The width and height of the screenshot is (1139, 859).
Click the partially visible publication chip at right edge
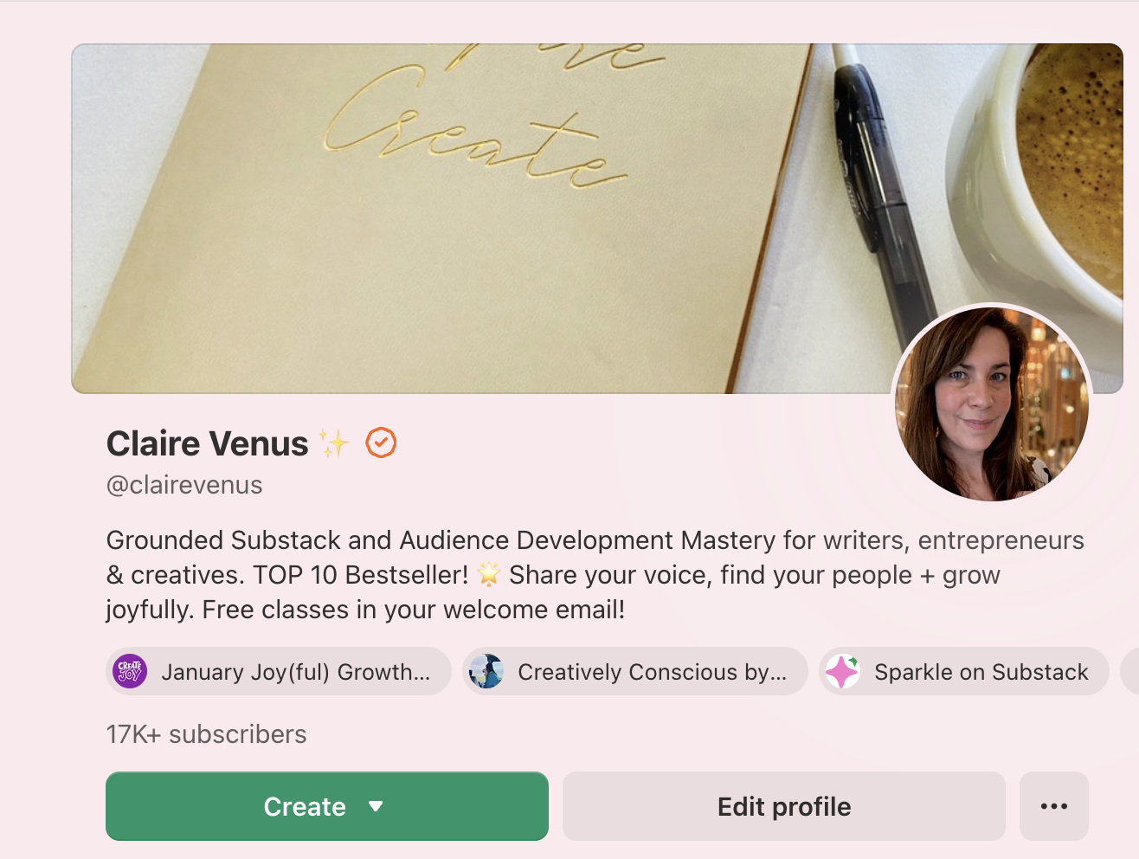[x=1129, y=671]
